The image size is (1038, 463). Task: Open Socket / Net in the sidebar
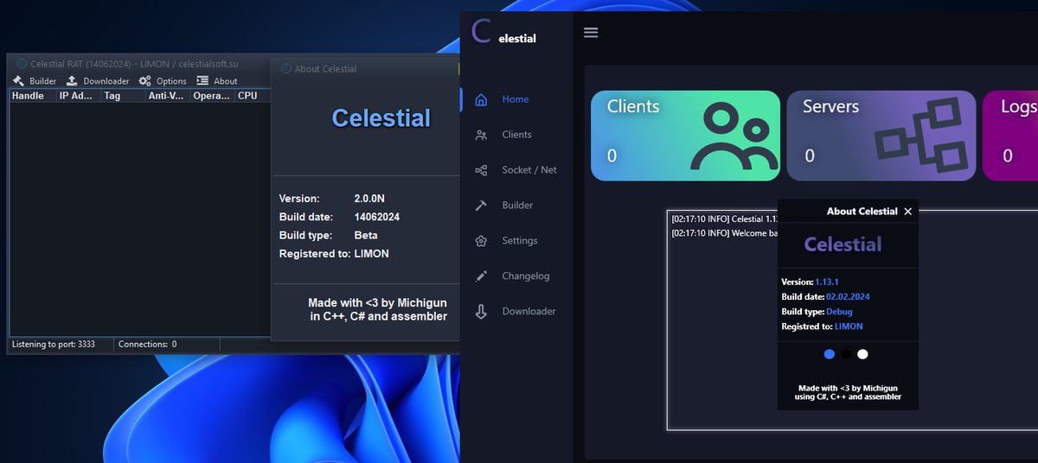coord(529,170)
